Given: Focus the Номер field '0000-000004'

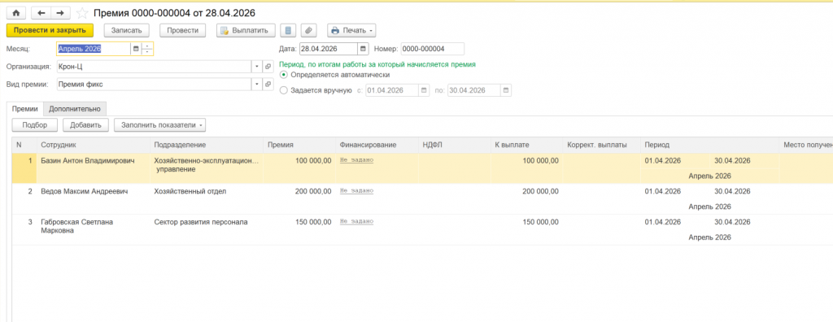Looking at the screenshot, I should (433, 49).
